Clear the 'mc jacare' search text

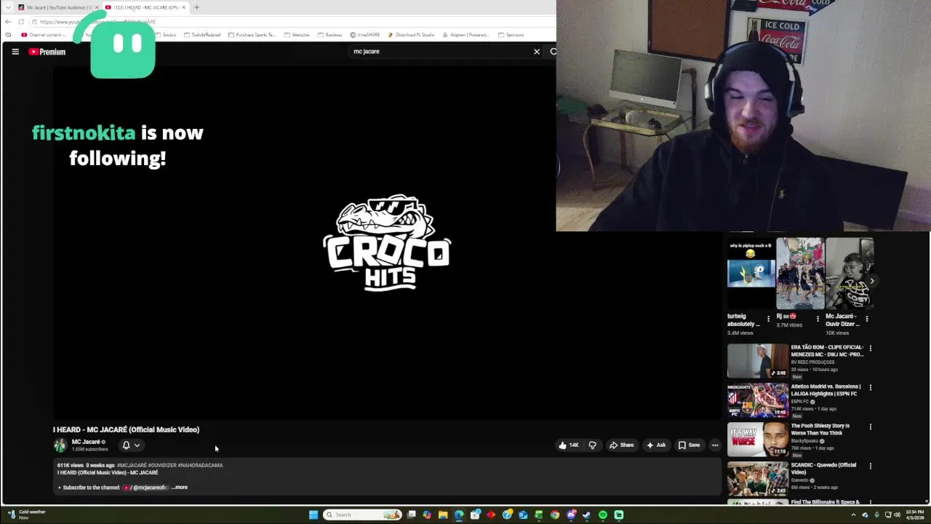537,52
